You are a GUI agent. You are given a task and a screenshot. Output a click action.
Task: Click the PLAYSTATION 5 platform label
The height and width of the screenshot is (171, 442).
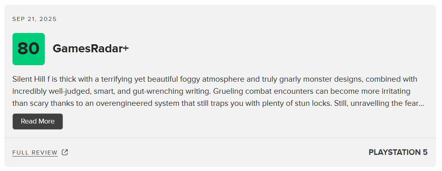[x=398, y=152]
